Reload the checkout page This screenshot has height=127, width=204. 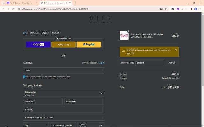pyautogui.click(x=13, y=9)
